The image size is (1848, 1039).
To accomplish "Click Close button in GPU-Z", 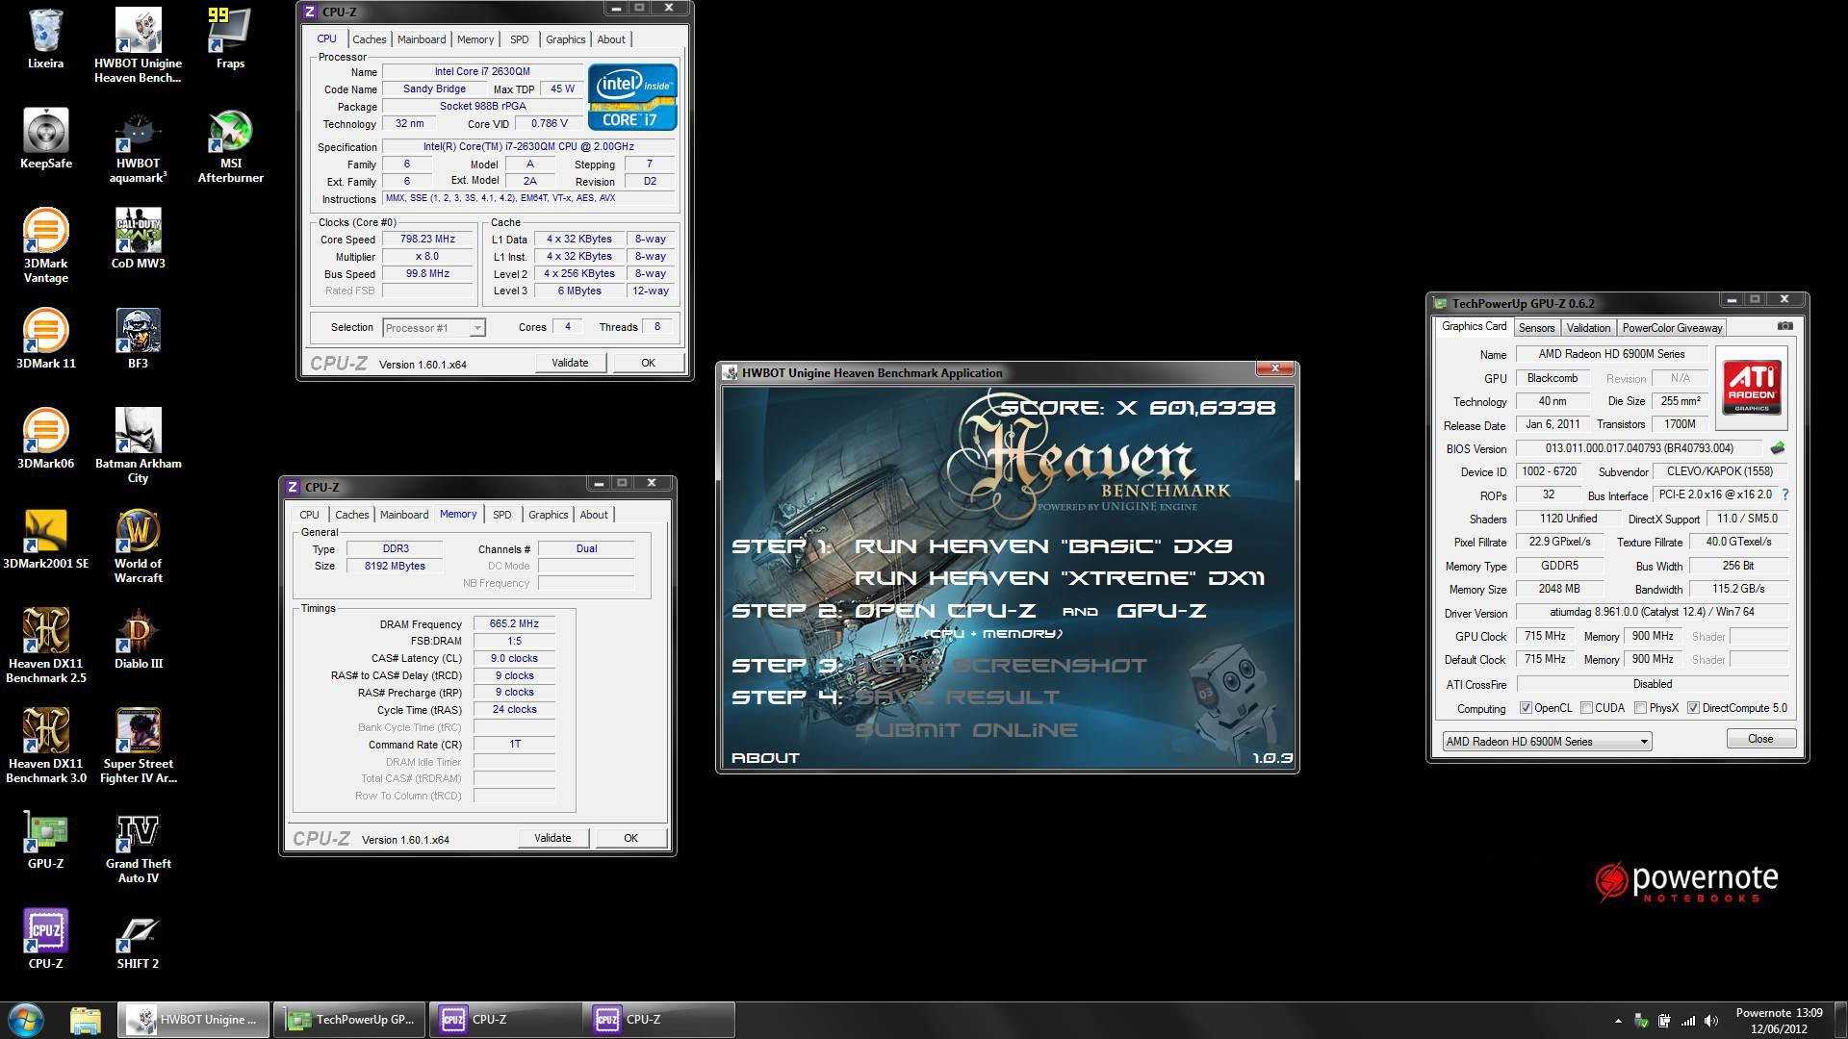I will [1760, 739].
